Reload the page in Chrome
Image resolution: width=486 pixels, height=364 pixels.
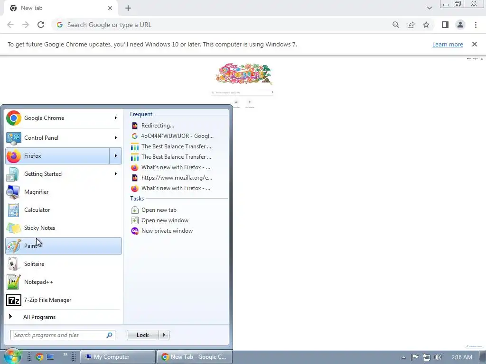point(41,25)
